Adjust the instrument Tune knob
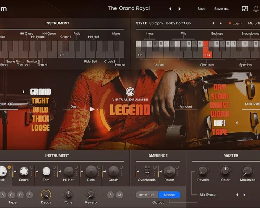This screenshot has height=208, width=260. [x=69, y=194]
